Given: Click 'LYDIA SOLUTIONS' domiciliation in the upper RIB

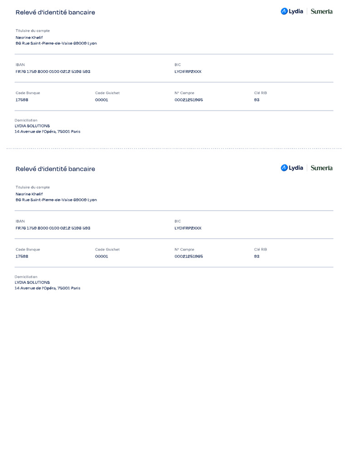Looking at the screenshot, I should (32, 126).
